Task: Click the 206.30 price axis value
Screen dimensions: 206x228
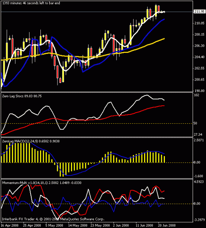Action: (199, 46)
